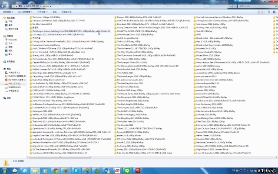Select Prisoners.2013.1080p folder
Screen dimensions: 278x174
[x=206, y=48]
